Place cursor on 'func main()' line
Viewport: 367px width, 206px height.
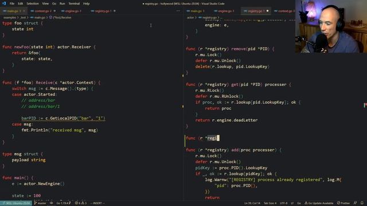point(18,178)
